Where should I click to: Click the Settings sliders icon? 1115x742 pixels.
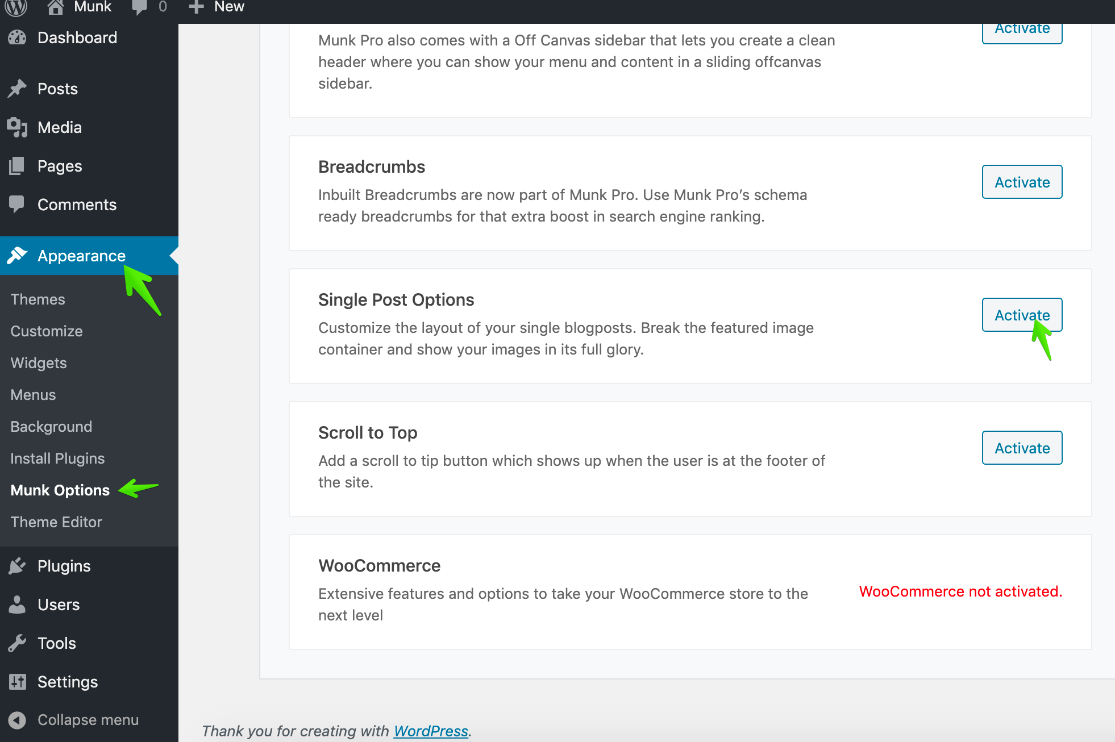[x=17, y=682]
